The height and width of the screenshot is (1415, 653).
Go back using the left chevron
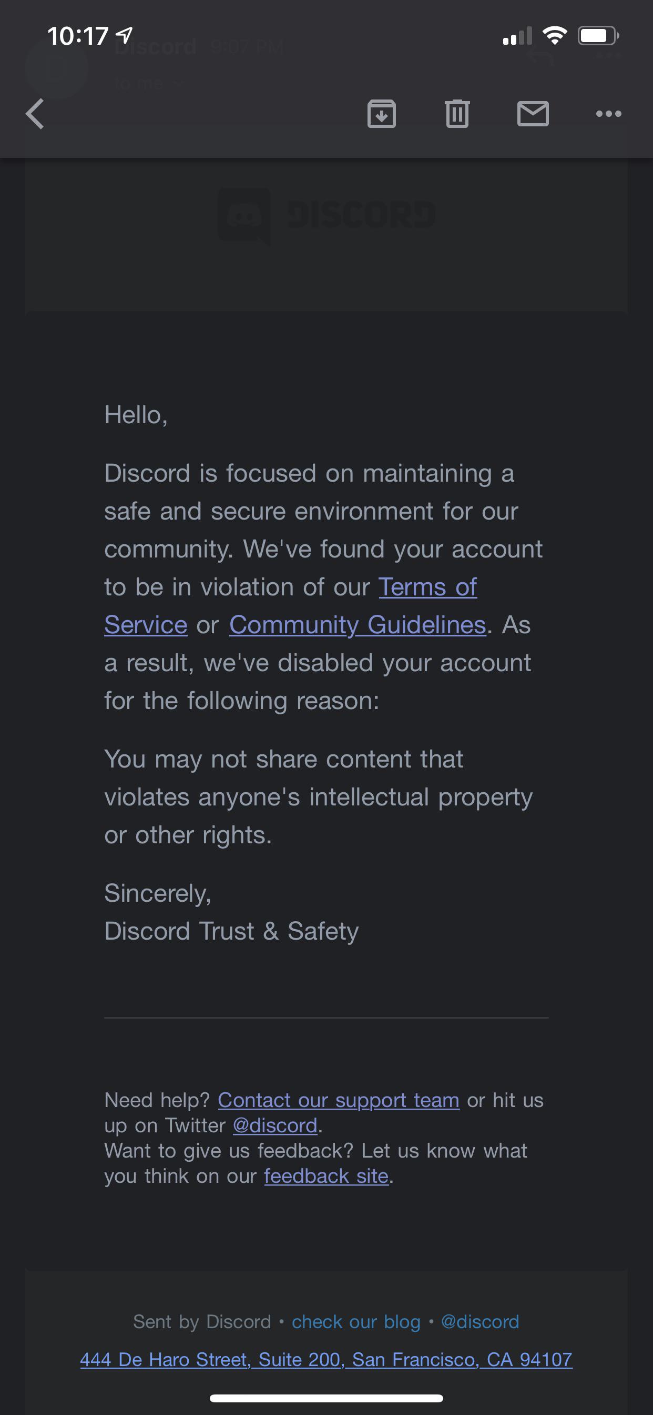(x=35, y=114)
